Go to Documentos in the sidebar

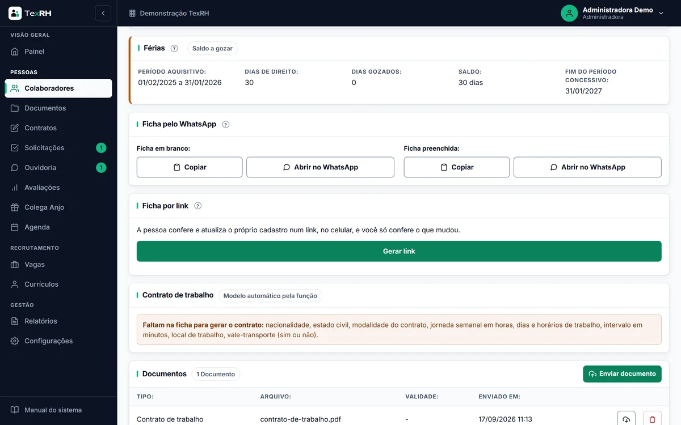(x=58, y=108)
